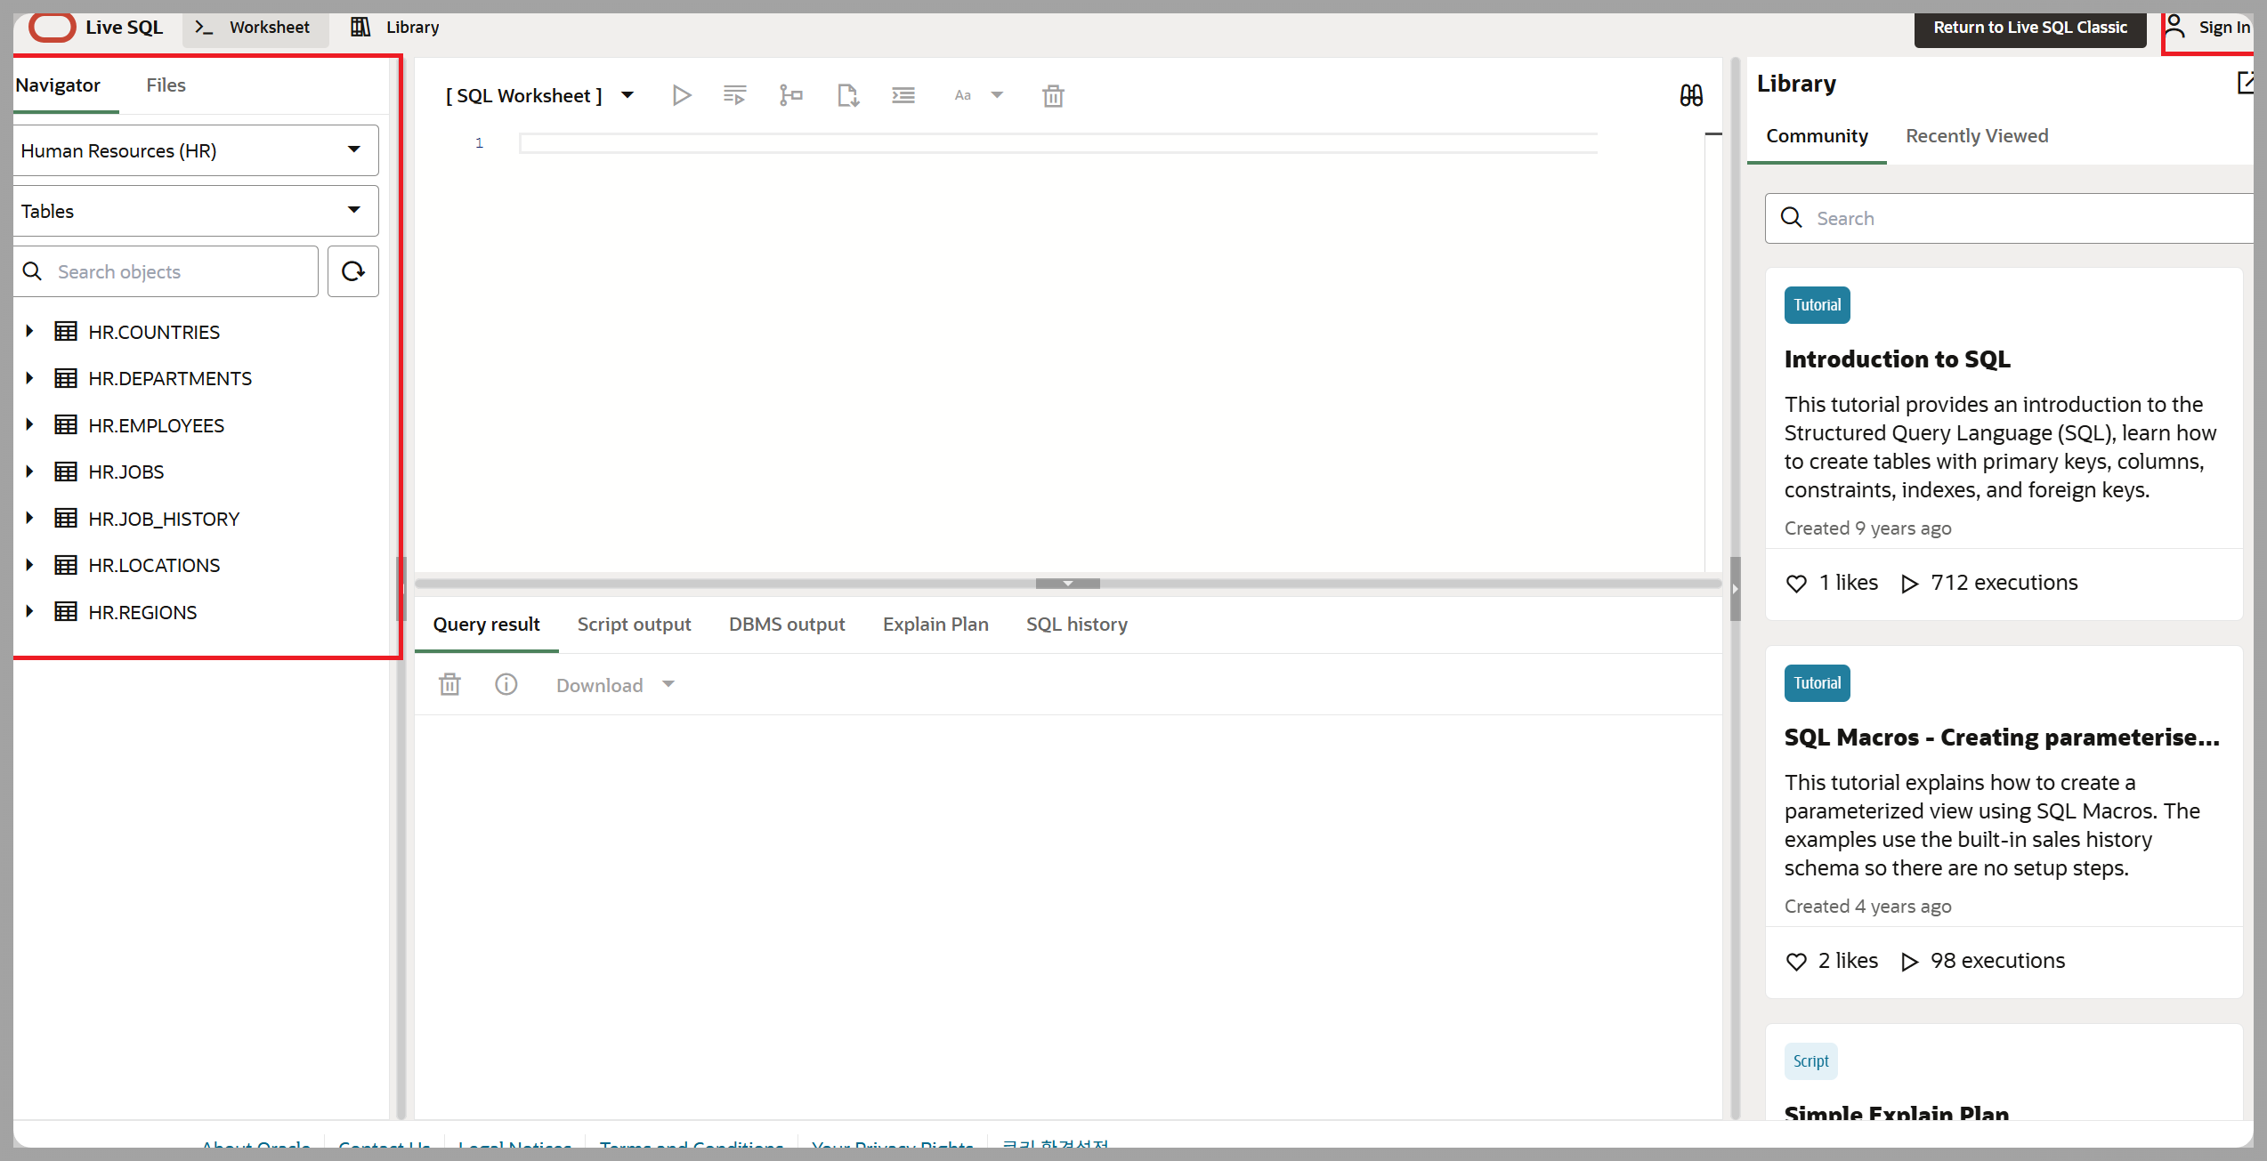The height and width of the screenshot is (1161, 2267).
Task: Click the Aa font size icon
Action: [x=962, y=95]
